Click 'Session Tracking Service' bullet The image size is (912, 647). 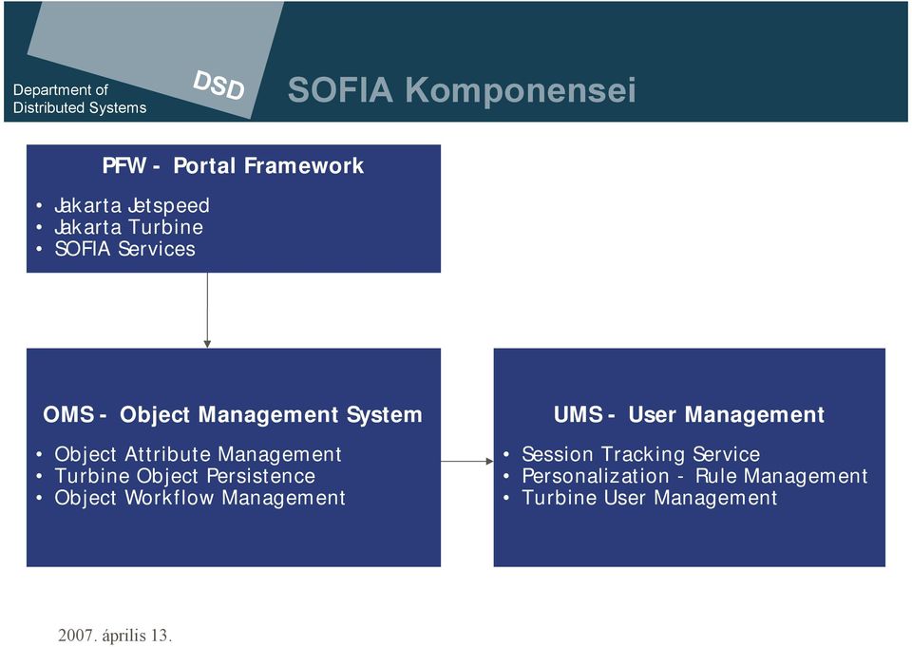click(641, 454)
